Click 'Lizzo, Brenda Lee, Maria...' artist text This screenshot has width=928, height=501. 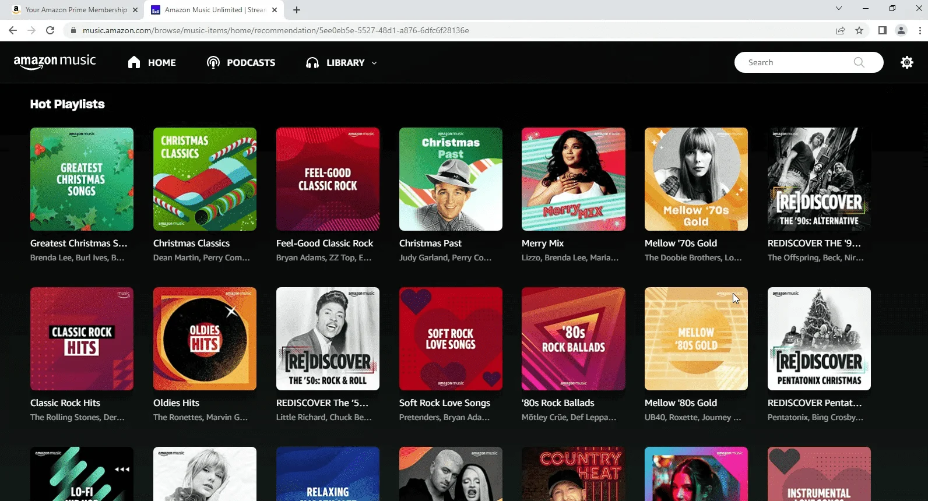point(570,257)
